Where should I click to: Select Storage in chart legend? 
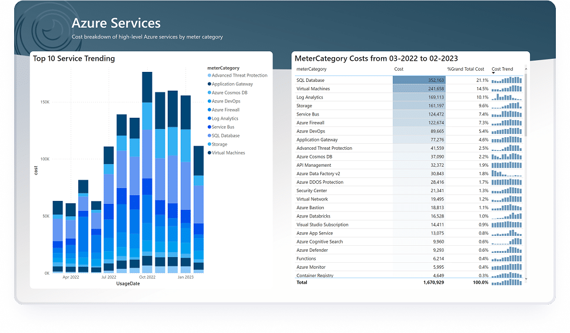217,144
